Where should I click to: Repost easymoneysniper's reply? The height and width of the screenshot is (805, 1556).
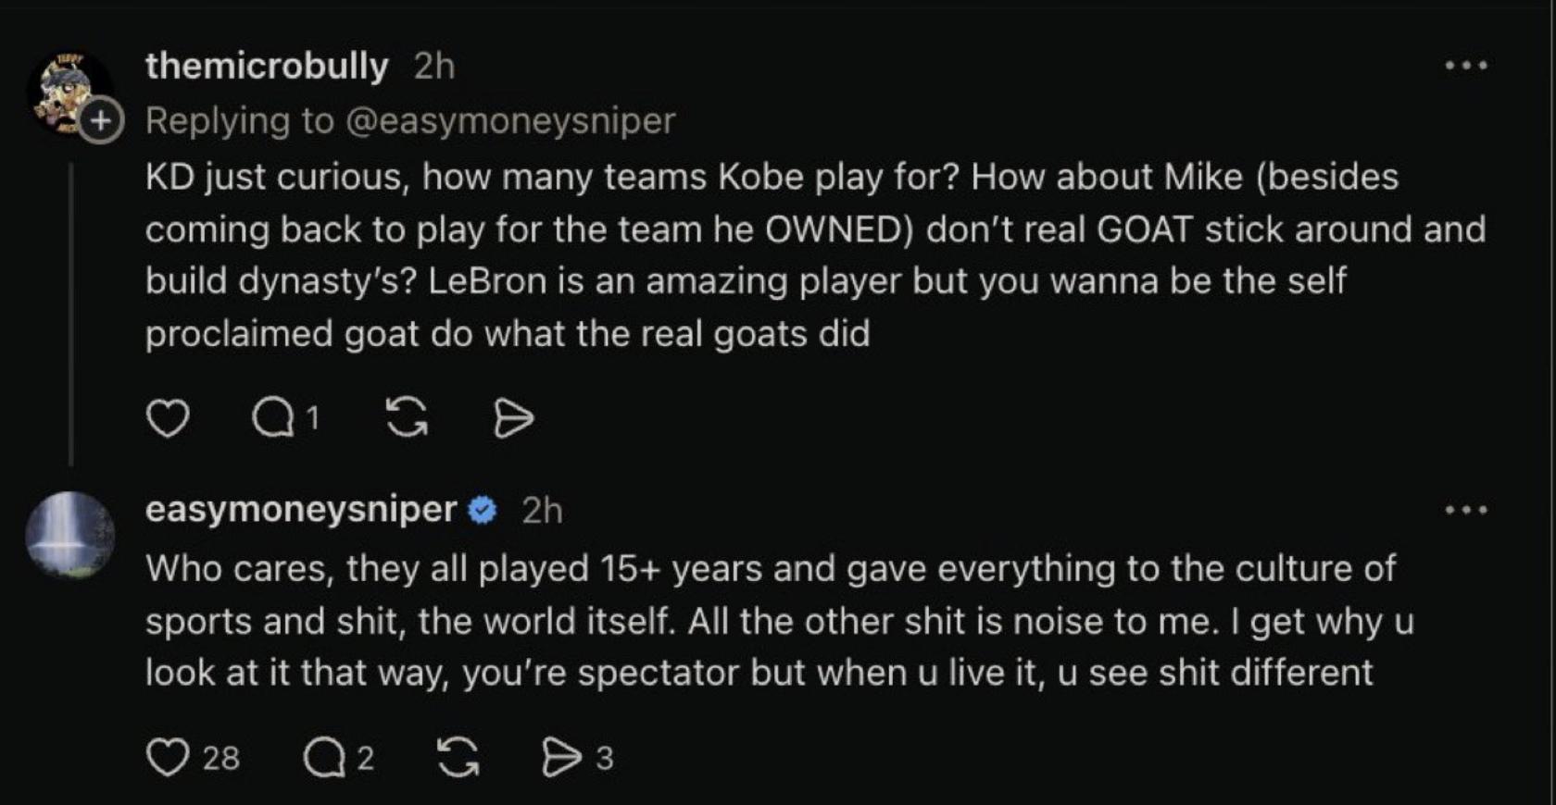coord(458,758)
